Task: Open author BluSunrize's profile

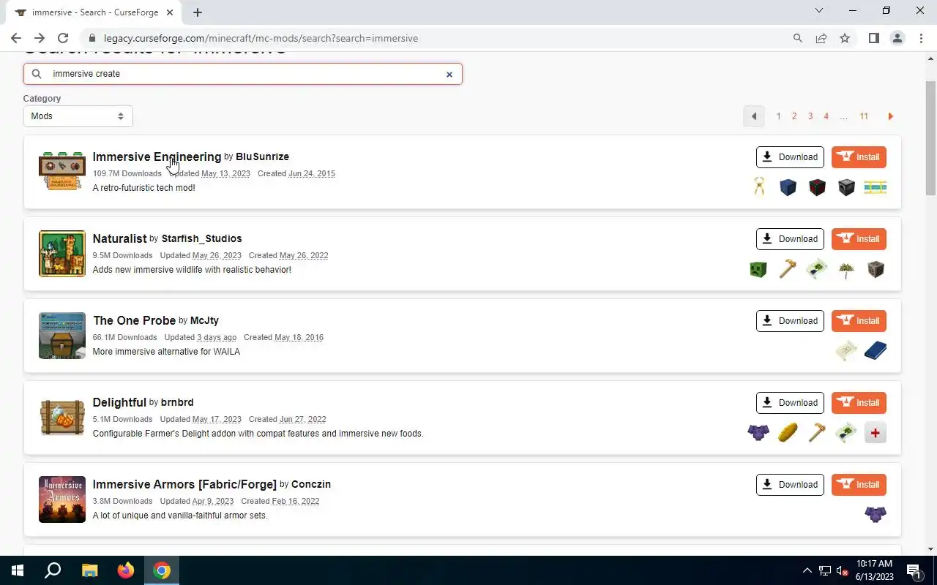Action: click(x=262, y=156)
